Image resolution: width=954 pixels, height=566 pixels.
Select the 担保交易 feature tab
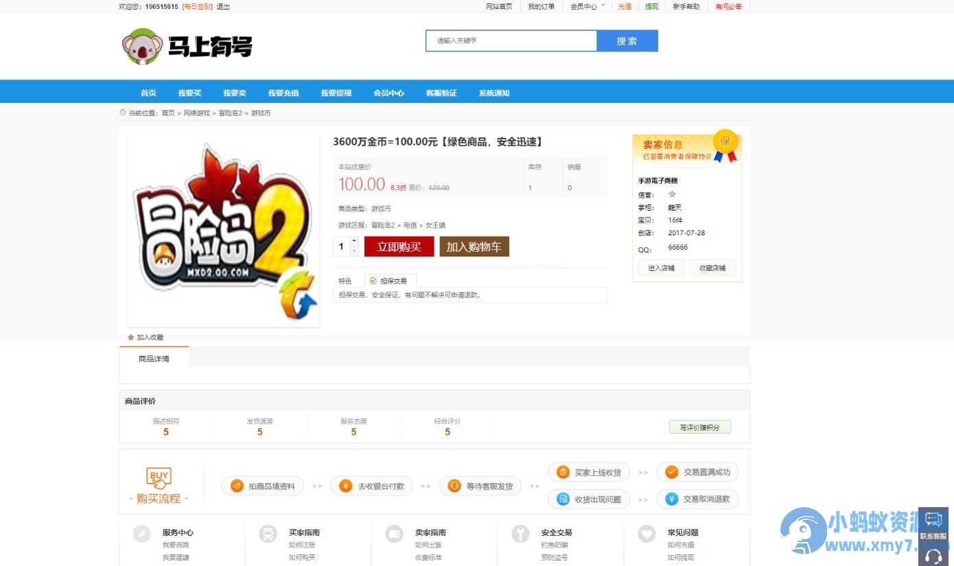point(391,281)
